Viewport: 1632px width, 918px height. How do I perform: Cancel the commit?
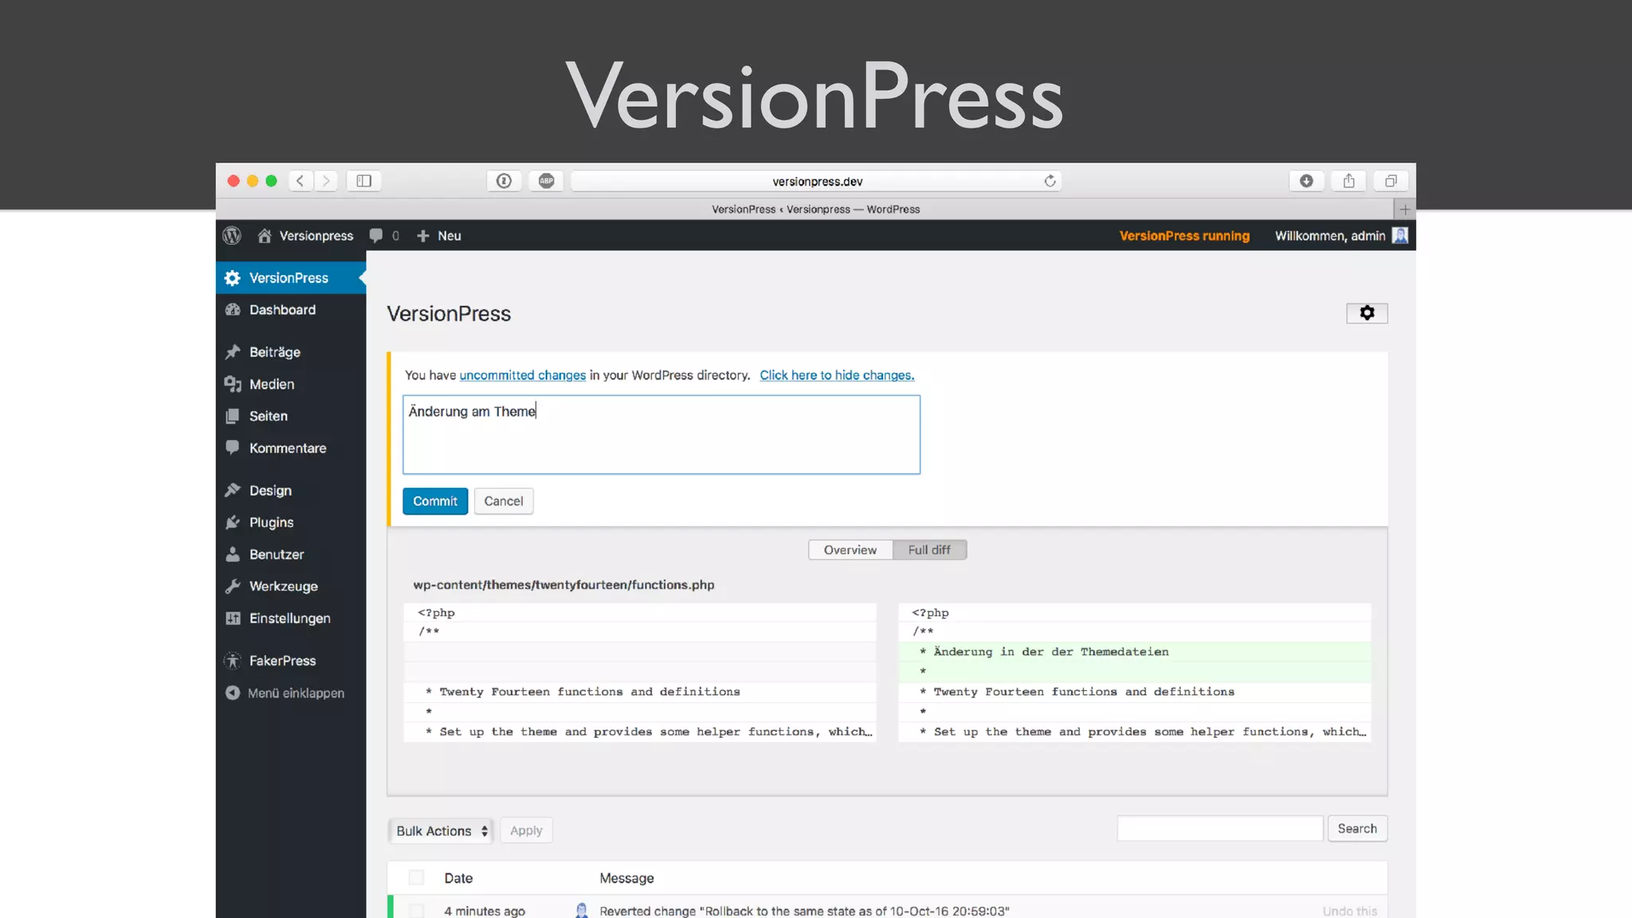(x=504, y=501)
